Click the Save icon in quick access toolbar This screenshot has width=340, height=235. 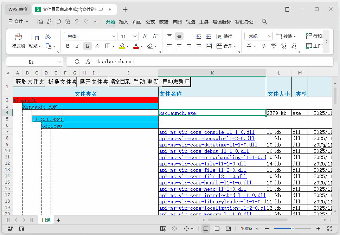40,21
